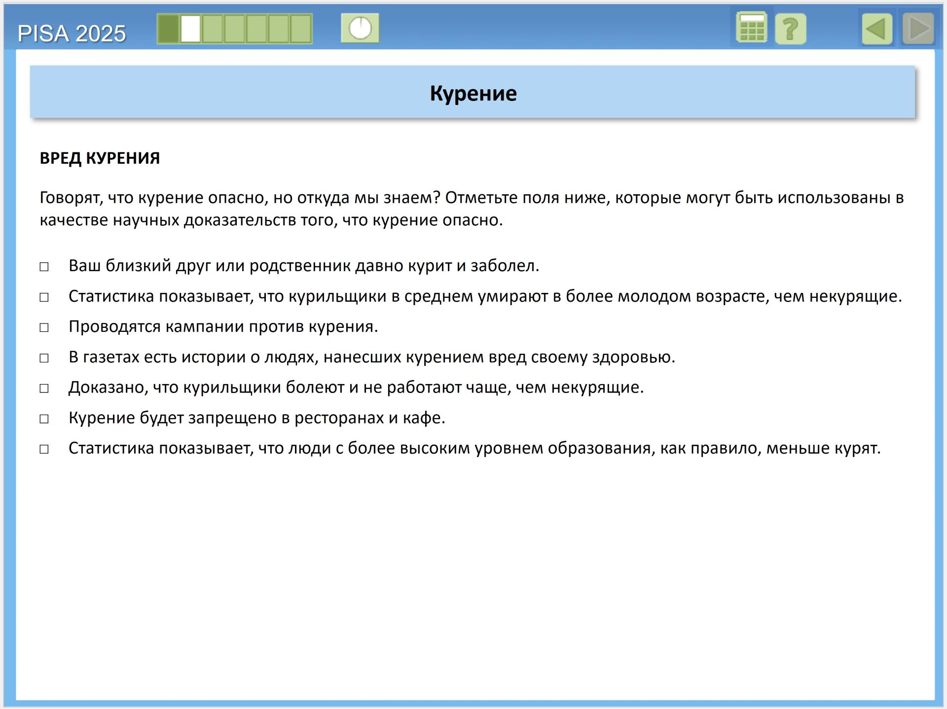The height and width of the screenshot is (709, 947).
Task: Check the anti-smoking campaigns option
Action: pyautogui.click(x=44, y=327)
